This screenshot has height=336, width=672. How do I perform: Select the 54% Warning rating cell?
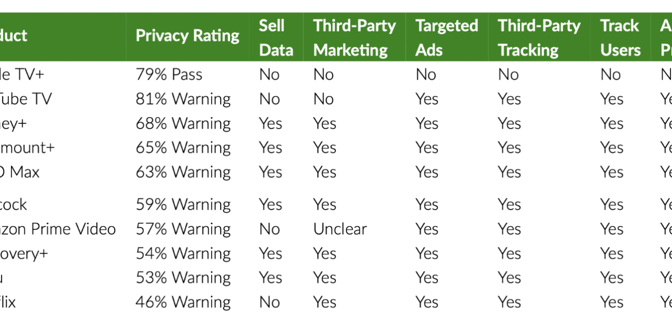tap(183, 254)
